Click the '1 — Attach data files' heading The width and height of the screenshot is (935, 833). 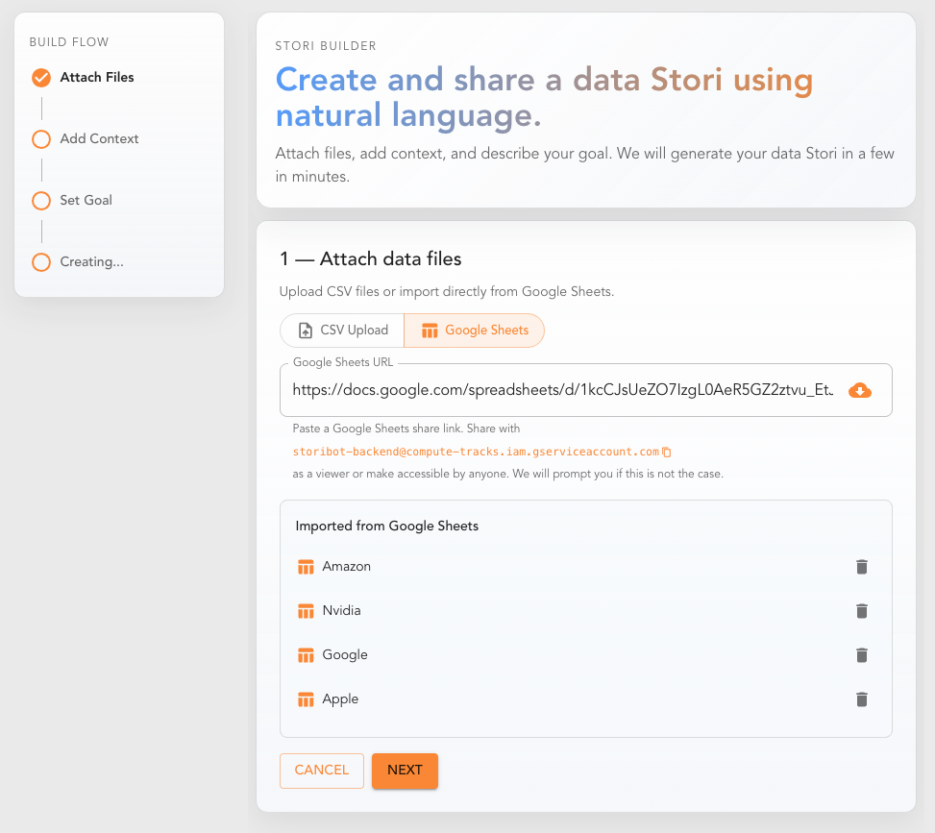pyautogui.click(x=370, y=258)
